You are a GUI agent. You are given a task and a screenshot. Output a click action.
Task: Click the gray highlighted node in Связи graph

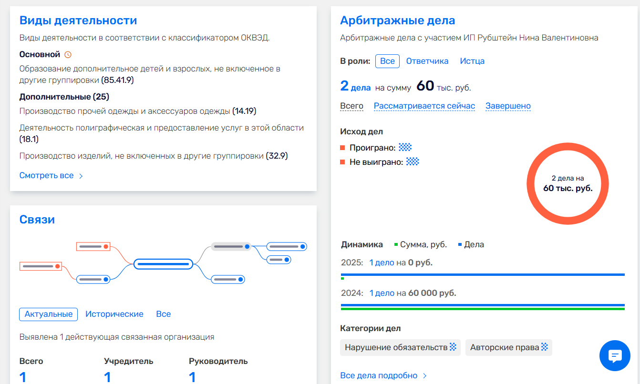tap(231, 246)
